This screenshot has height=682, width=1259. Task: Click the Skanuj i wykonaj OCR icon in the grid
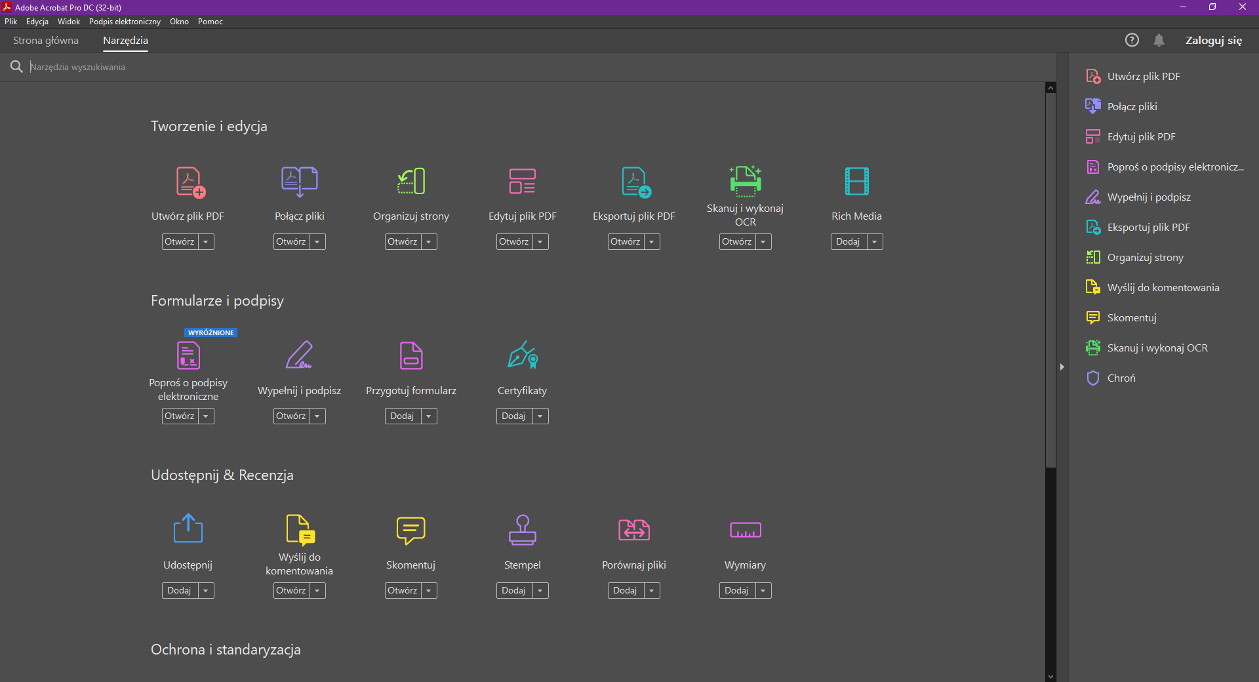point(746,181)
